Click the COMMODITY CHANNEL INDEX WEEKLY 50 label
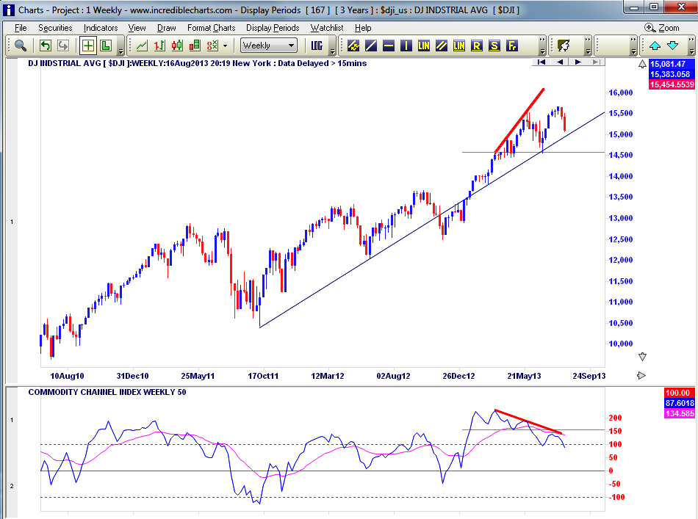Viewport: 698px width, 519px height. [x=107, y=392]
